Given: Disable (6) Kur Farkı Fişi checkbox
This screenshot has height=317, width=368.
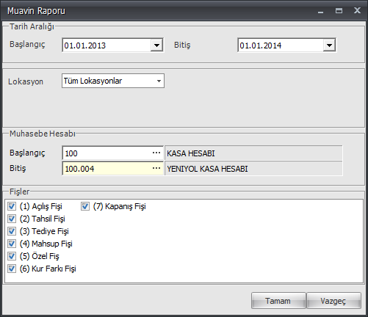Looking at the screenshot, I should [12, 269].
